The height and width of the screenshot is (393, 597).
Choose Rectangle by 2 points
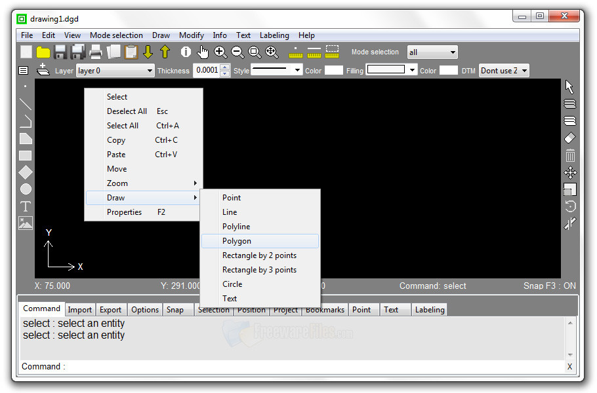[x=260, y=255]
